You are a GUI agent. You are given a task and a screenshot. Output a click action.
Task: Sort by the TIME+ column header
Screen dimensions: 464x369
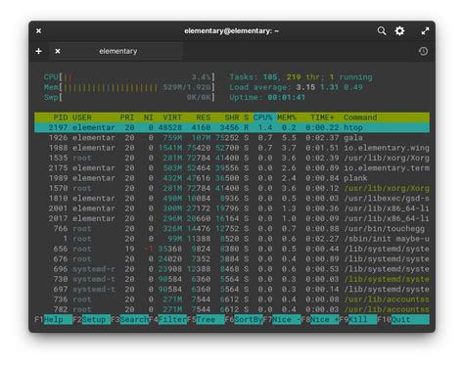[322, 117]
